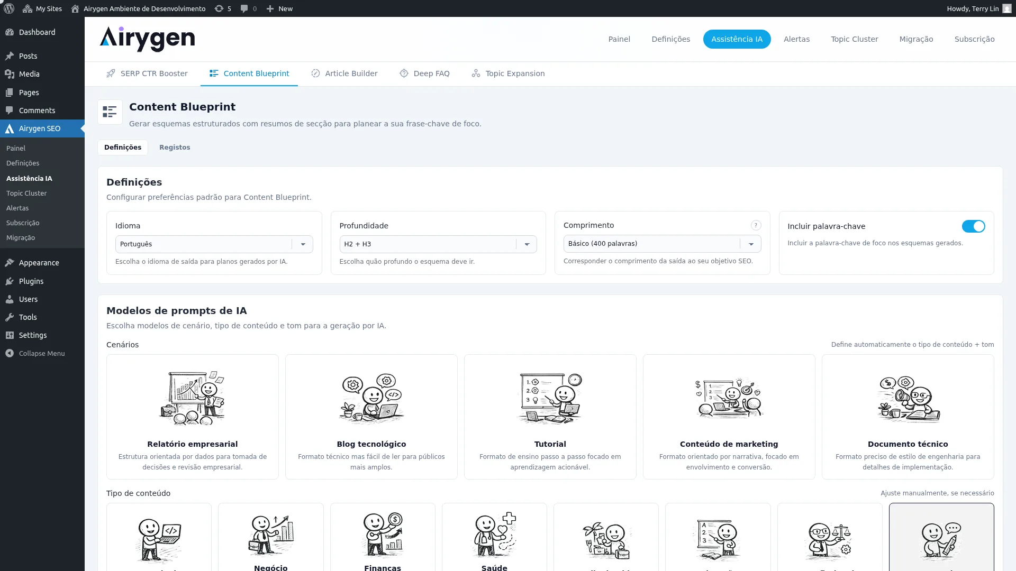Click the SERP CTR Booster rocket icon

pos(111,73)
